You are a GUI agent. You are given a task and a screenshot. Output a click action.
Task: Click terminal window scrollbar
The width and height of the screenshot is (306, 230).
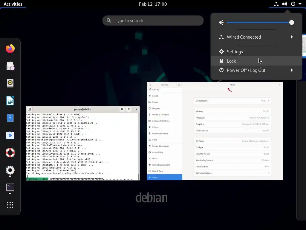point(139,177)
